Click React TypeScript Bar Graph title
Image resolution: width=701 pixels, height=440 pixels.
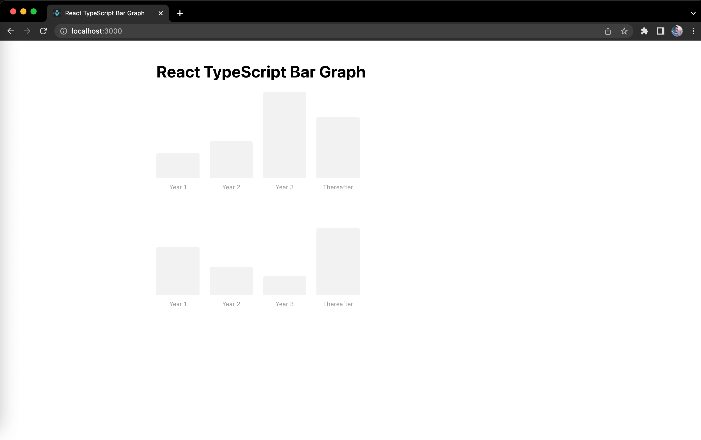pyautogui.click(x=260, y=71)
